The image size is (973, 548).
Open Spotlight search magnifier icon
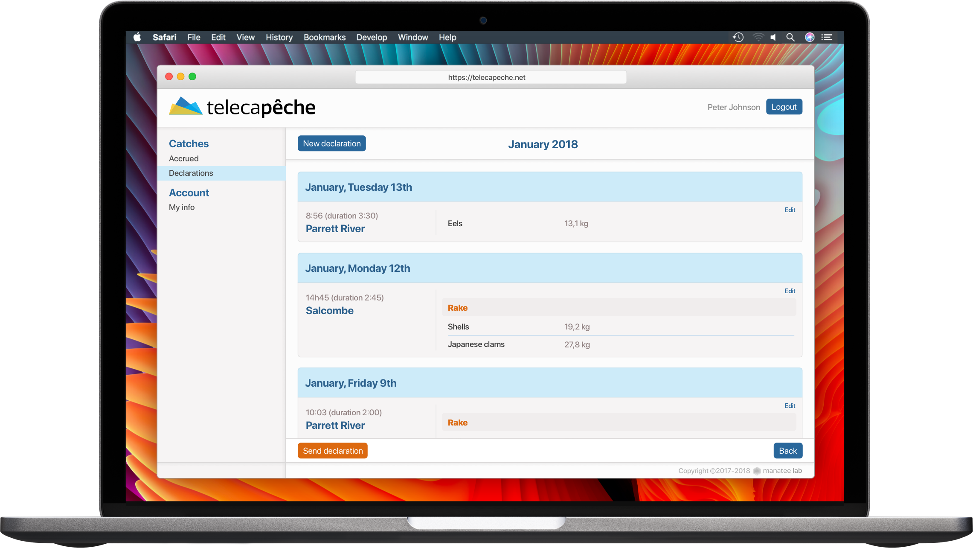(790, 37)
